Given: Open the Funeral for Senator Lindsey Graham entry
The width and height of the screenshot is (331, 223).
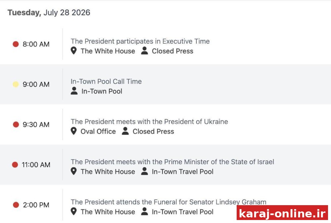Looking at the screenshot, I should (168, 202).
